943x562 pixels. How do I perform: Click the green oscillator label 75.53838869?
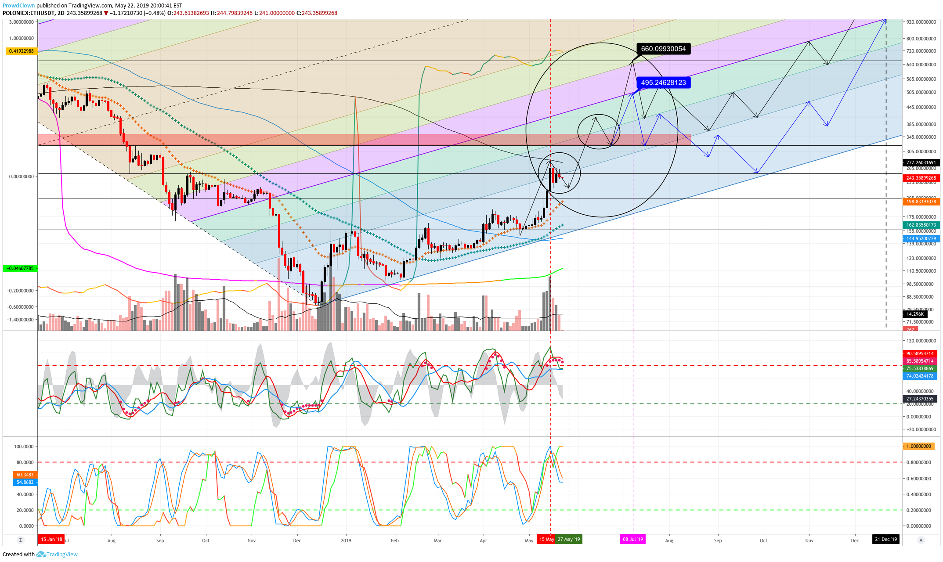tap(920, 368)
